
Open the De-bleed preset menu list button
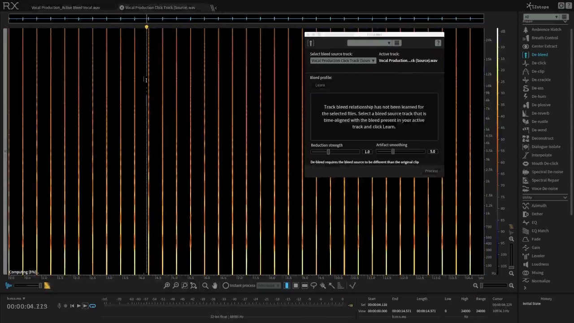coord(397,43)
